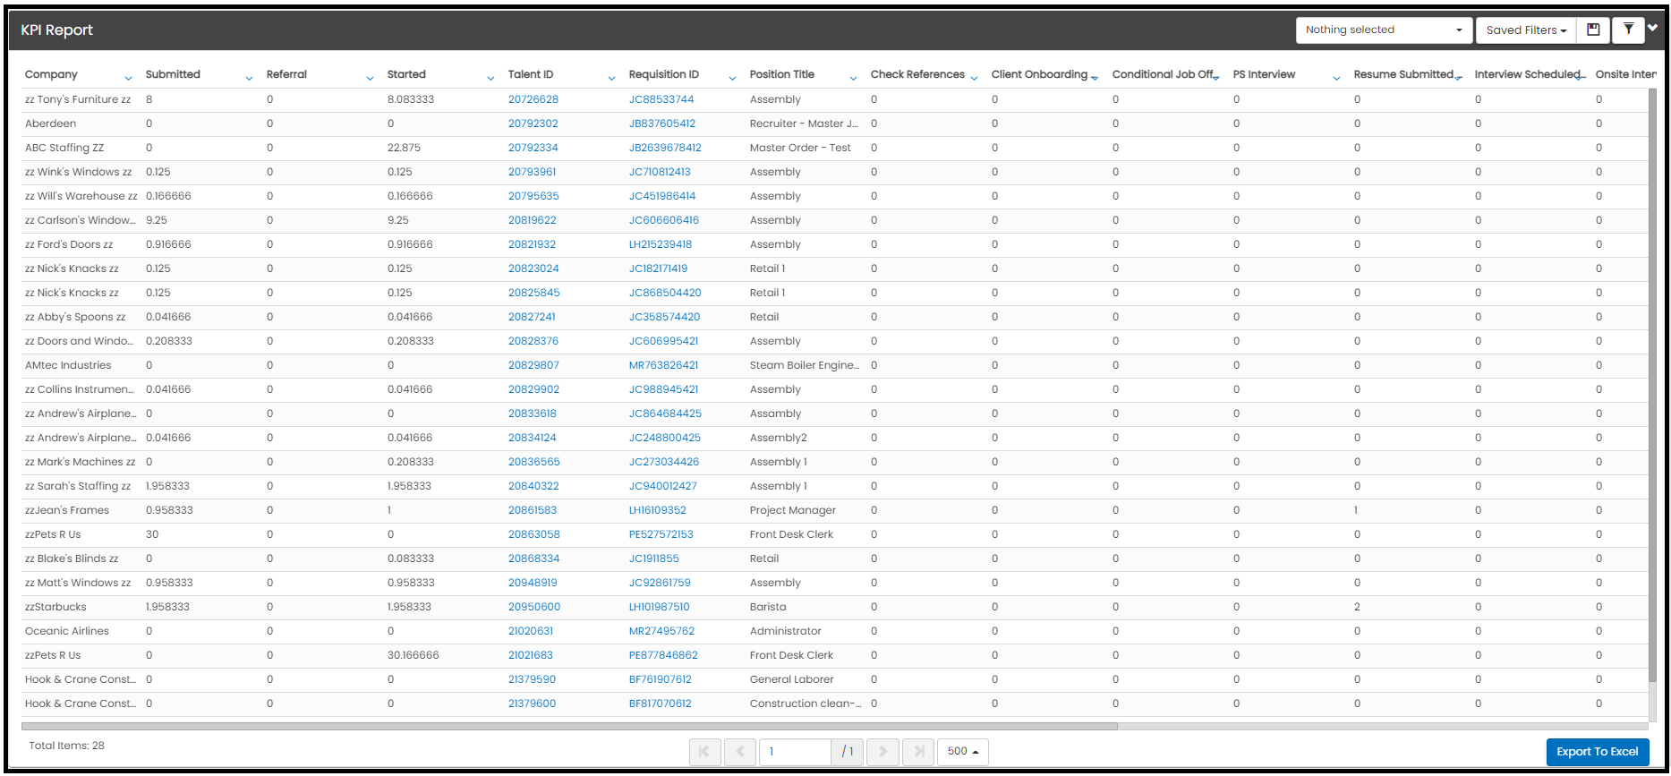
Task: Open the PS Interview column menu arrow
Action: pyautogui.click(x=1336, y=78)
